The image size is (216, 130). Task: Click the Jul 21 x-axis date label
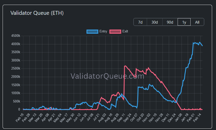coord(96,117)
